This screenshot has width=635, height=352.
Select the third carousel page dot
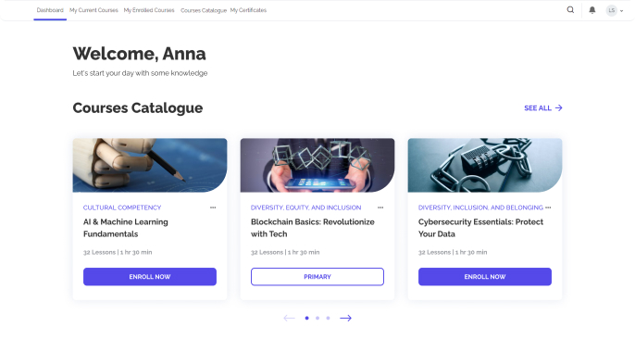click(328, 318)
